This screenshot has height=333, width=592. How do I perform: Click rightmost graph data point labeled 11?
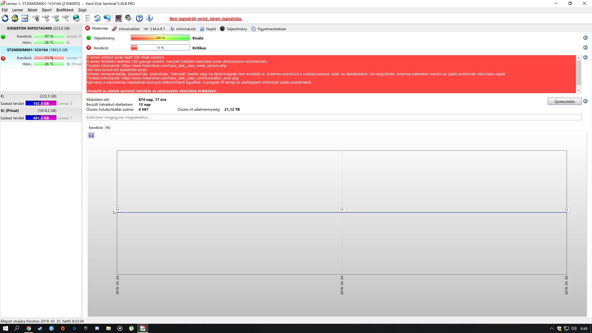point(566,210)
